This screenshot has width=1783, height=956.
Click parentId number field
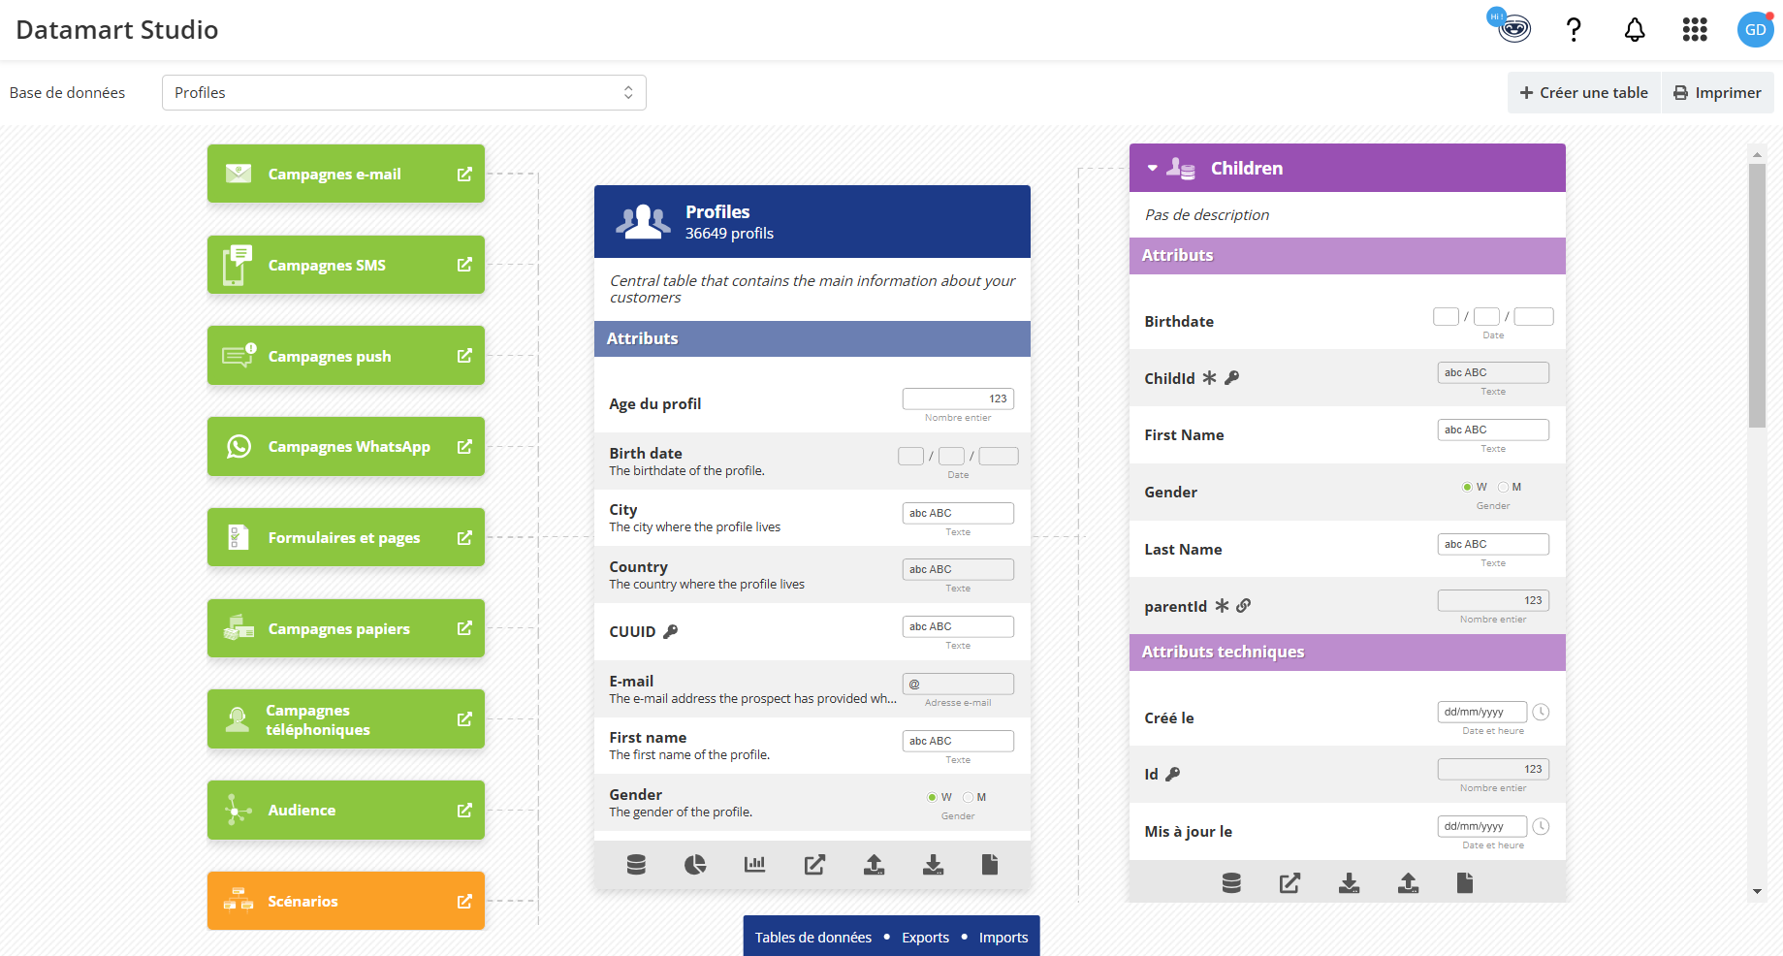tap(1493, 600)
